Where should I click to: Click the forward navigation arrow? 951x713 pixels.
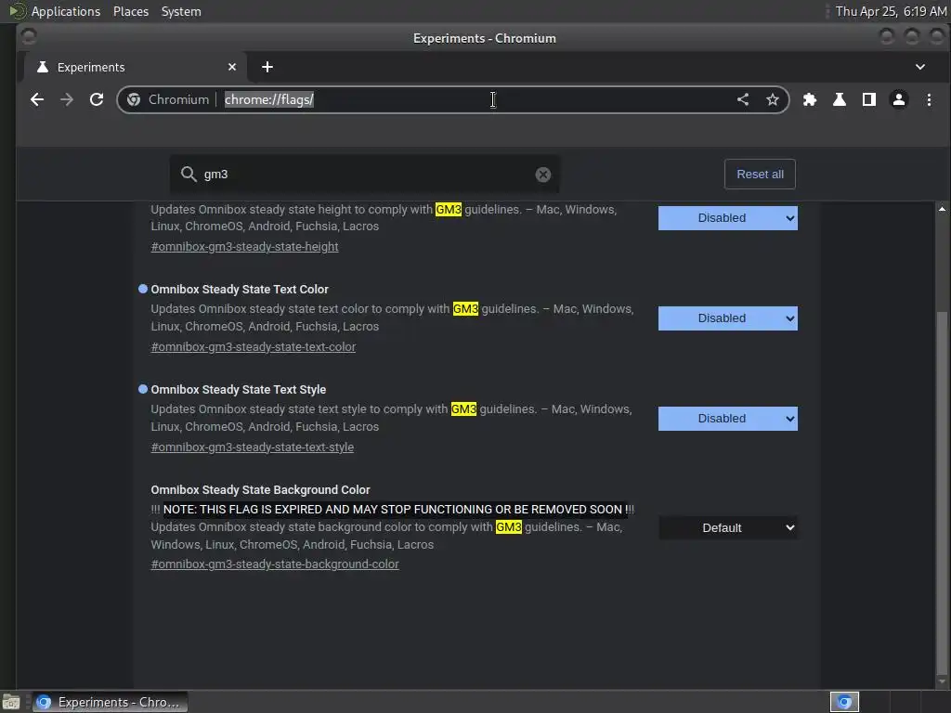[x=67, y=99]
